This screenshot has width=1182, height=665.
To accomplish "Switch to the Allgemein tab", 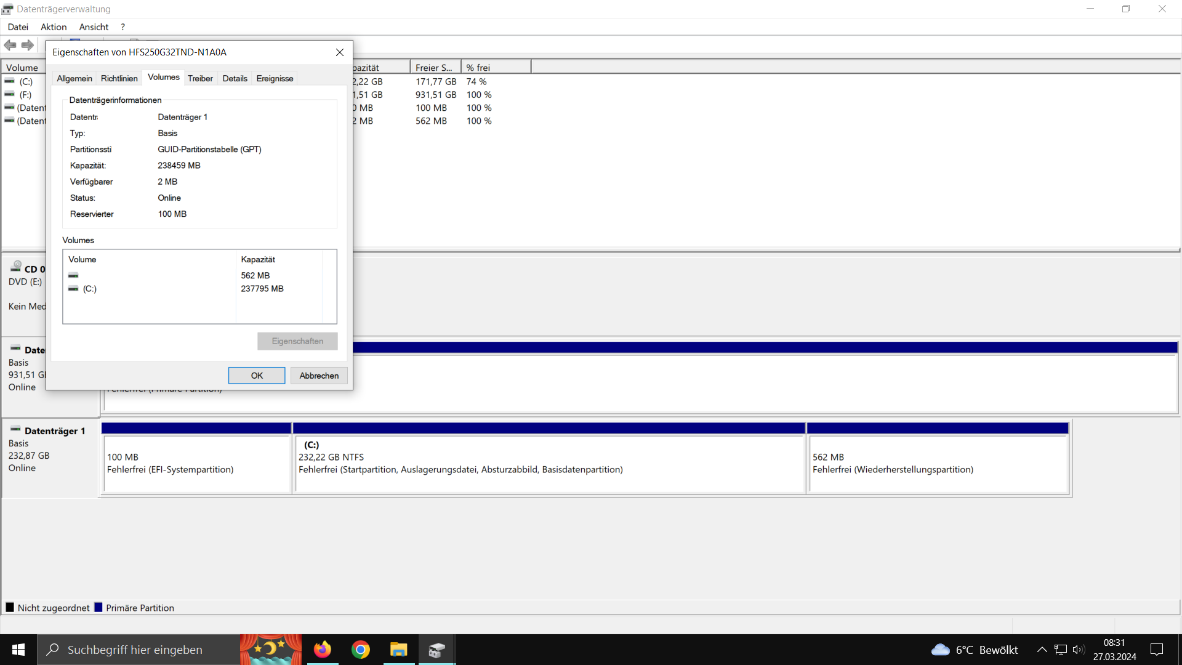I will click(x=74, y=78).
